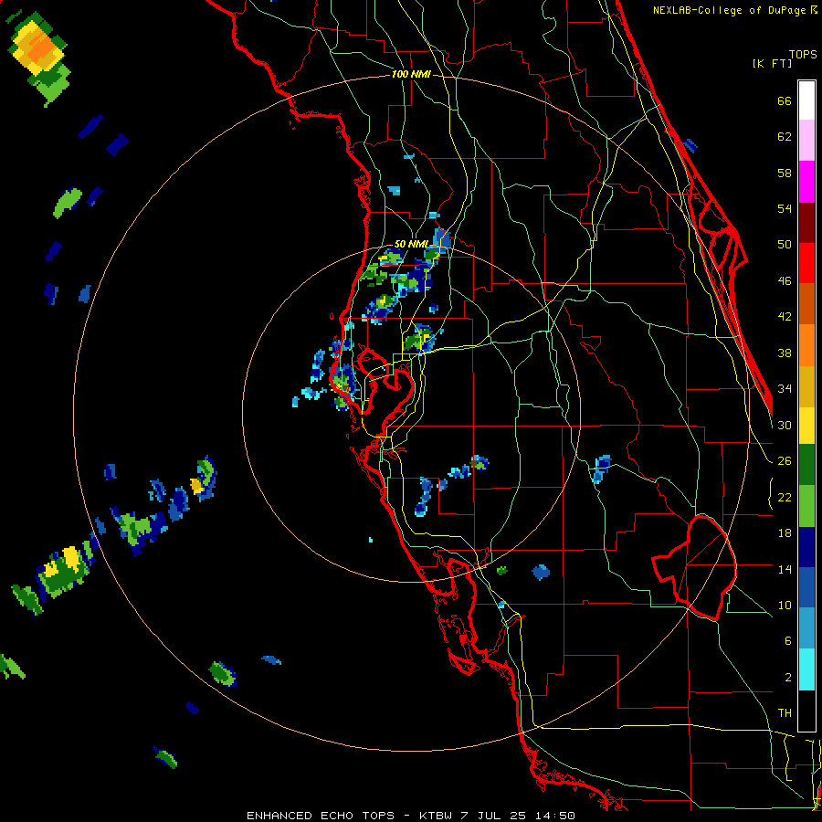
Task: Click the 14:50 timestamp
Action: pyautogui.click(x=555, y=816)
